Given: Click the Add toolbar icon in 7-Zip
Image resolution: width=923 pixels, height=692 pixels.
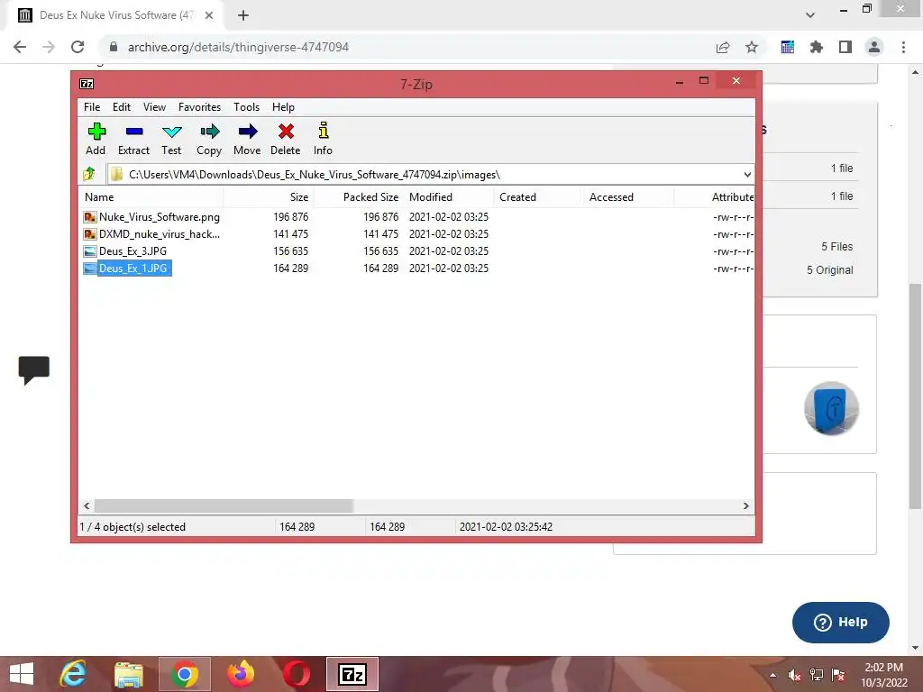Looking at the screenshot, I should click(x=96, y=139).
